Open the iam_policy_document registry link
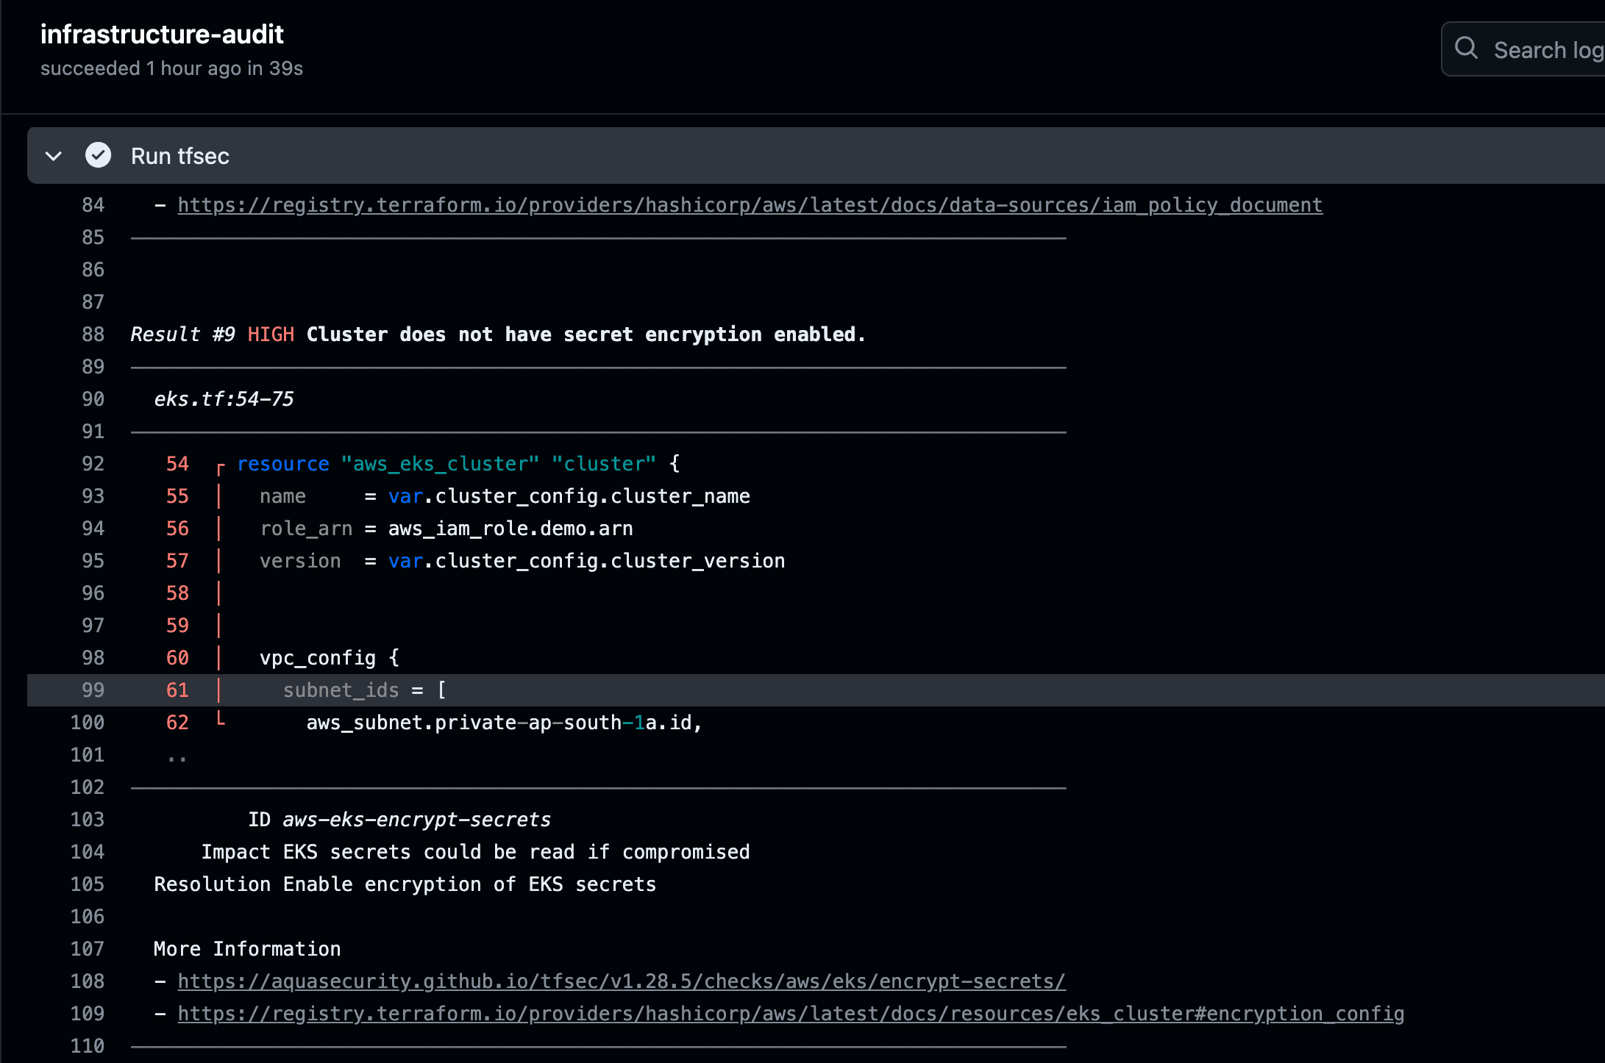The image size is (1605, 1063). tap(750, 205)
